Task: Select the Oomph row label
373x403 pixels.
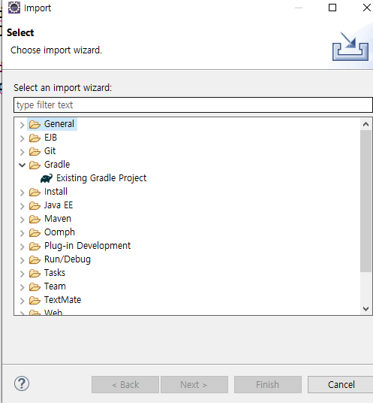Action: [59, 232]
